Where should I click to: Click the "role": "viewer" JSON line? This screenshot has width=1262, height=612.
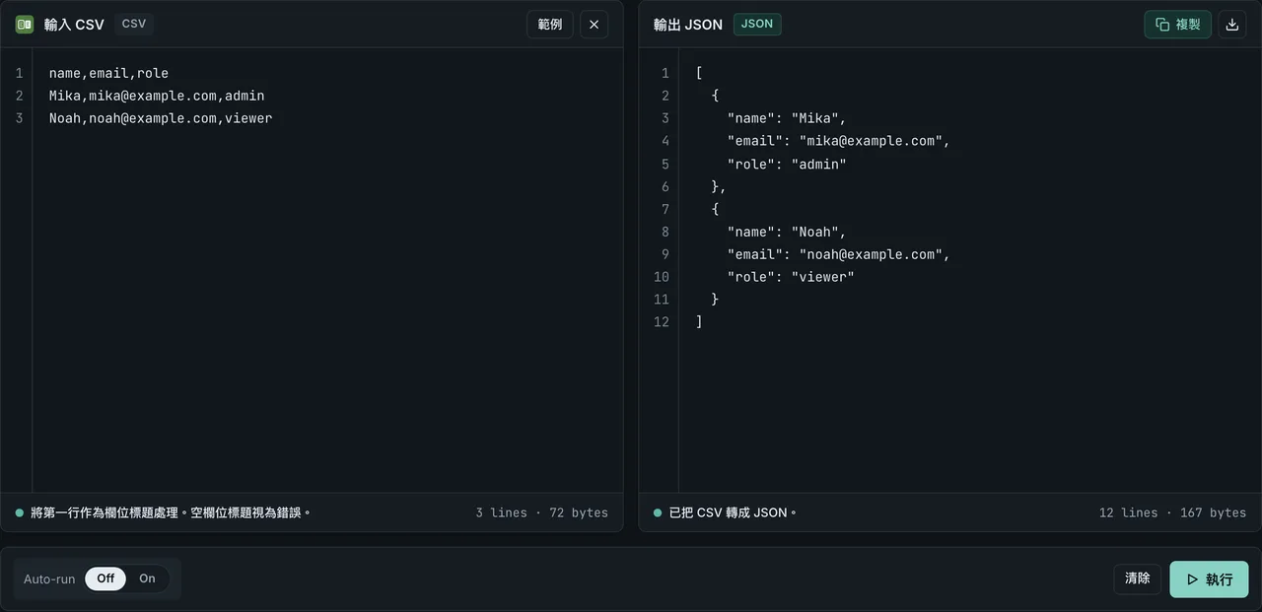(x=791, y=277)
